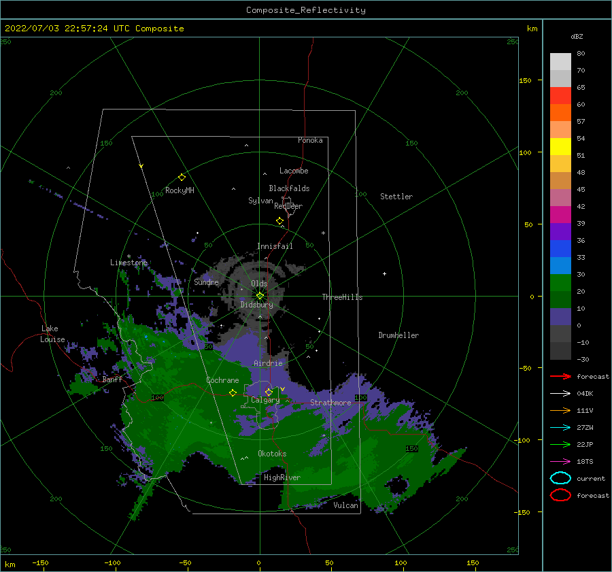Click the green 22JP arrow icon

coord(560,444)
